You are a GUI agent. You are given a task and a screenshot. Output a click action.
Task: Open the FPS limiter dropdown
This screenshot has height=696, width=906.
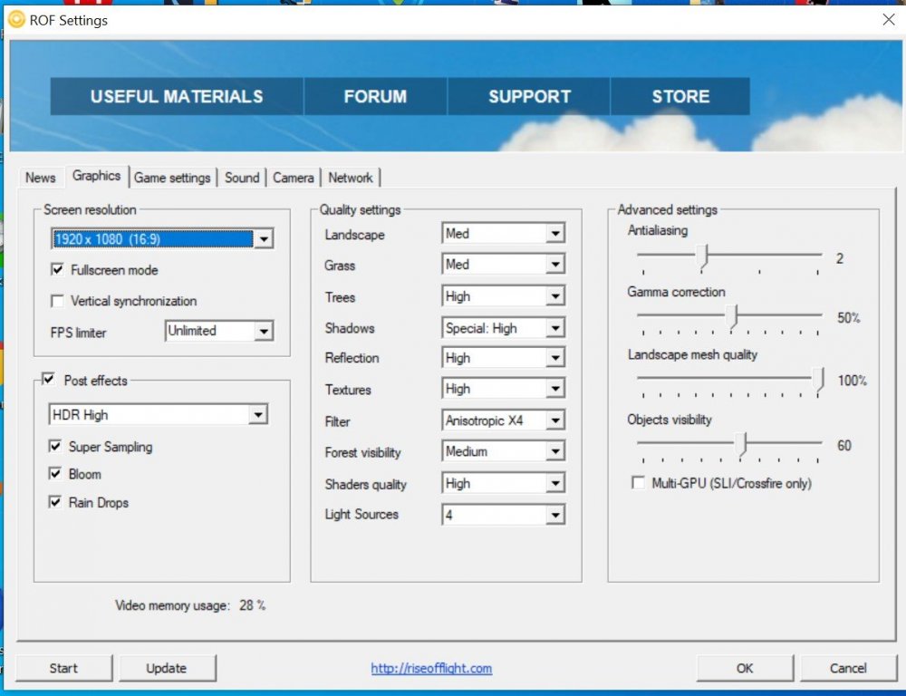point(264,332)
